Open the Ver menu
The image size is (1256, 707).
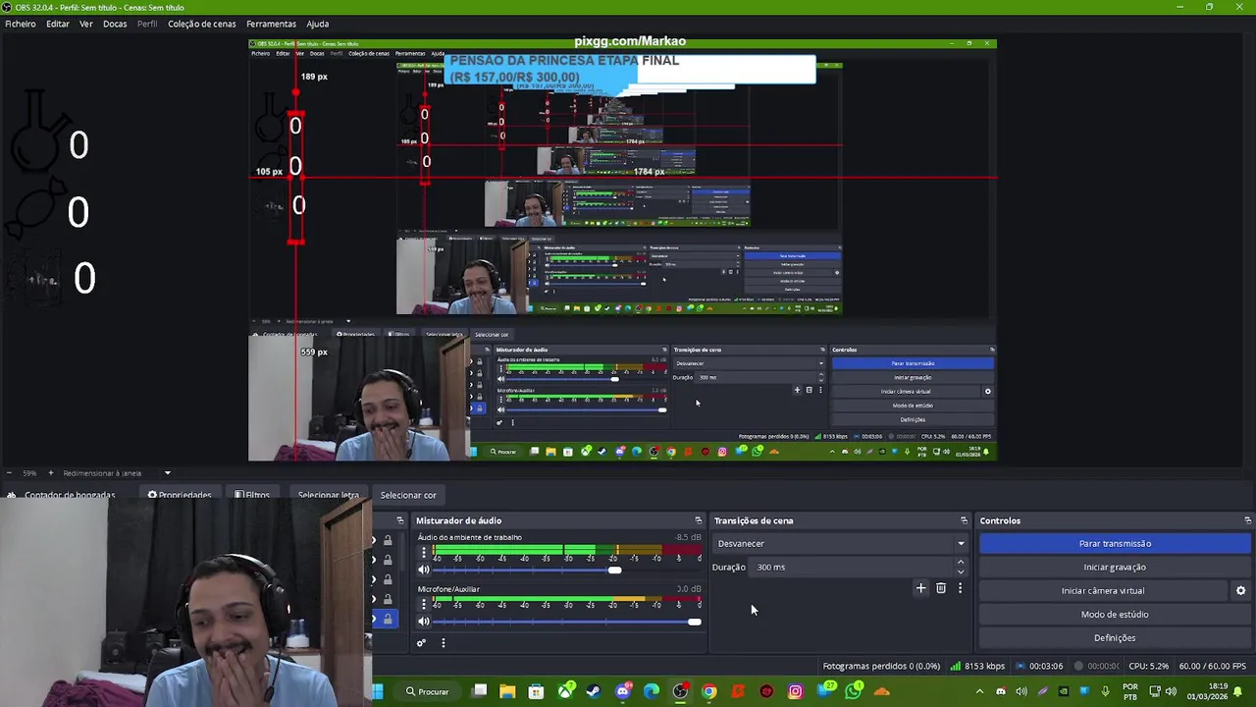pos(86,24)
